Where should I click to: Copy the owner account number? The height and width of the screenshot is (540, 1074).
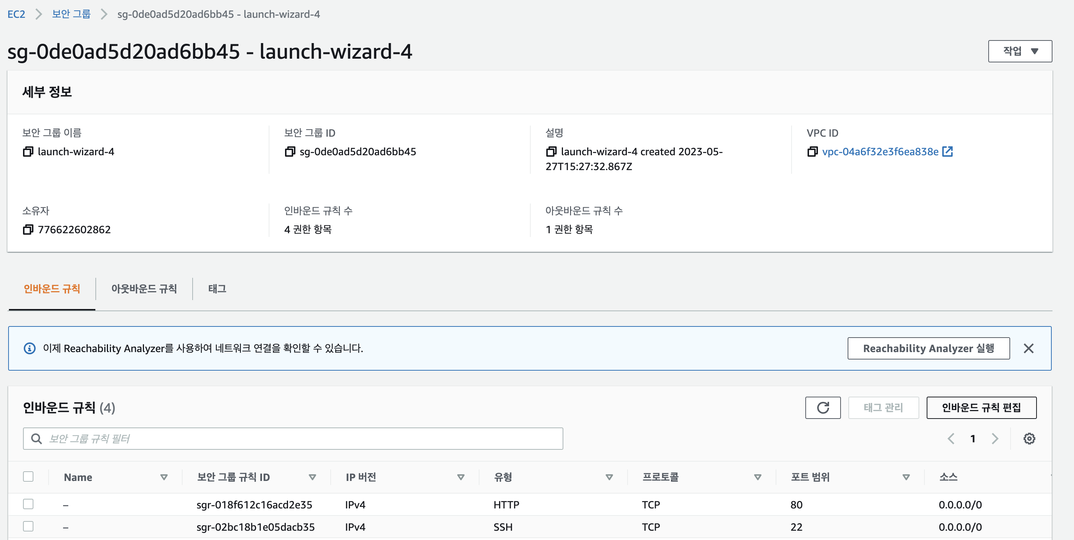tap(27, 229)
